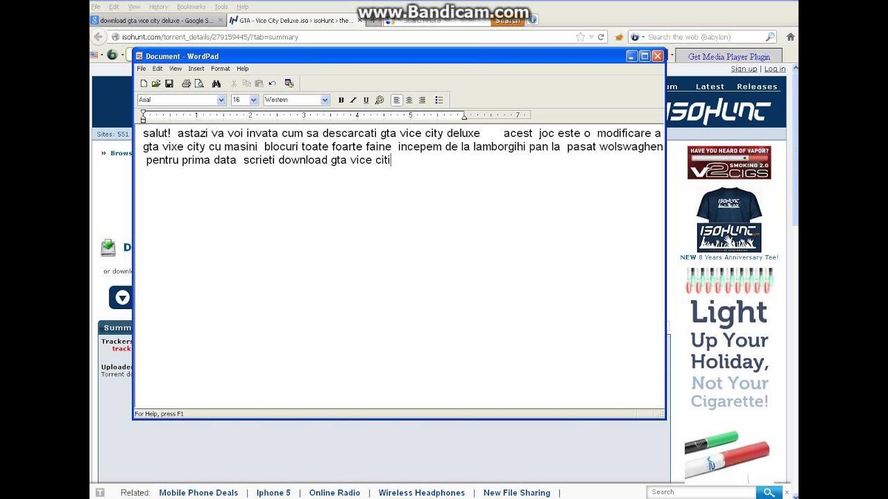Open the text Color picker icon
The image size is (888, 499).
[x=379, y=100]
